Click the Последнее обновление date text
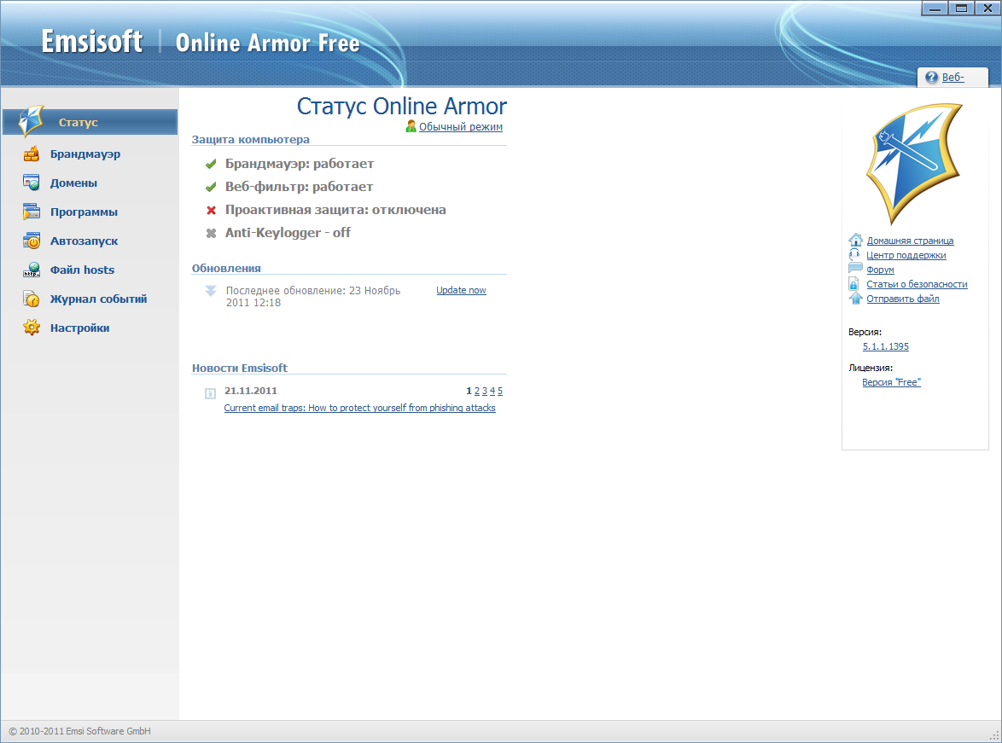Image resolution: width=1002 pixels, height=743 pixels. (313, 297)
